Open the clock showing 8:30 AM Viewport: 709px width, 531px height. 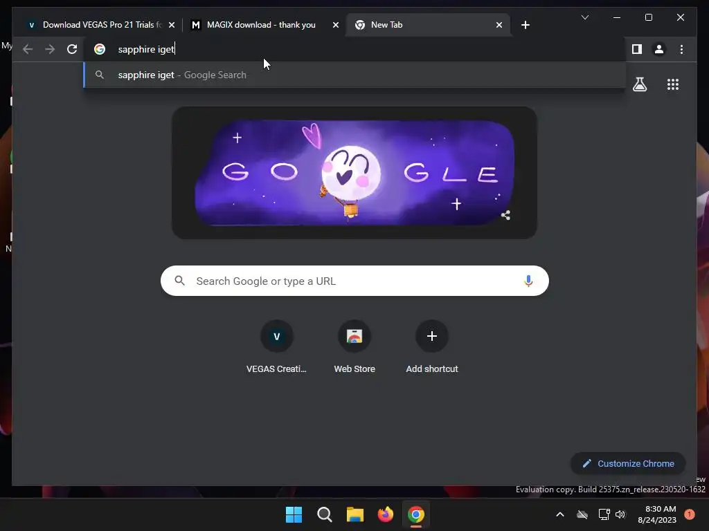click(656, 514)
